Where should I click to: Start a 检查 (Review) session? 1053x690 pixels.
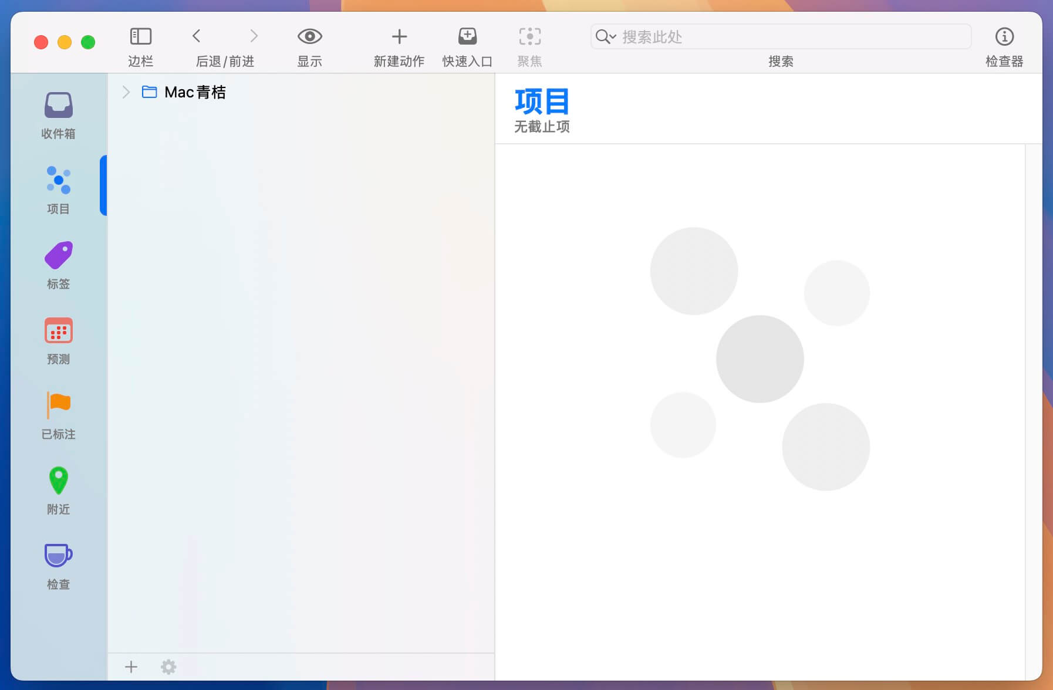[x=58, y=564]
